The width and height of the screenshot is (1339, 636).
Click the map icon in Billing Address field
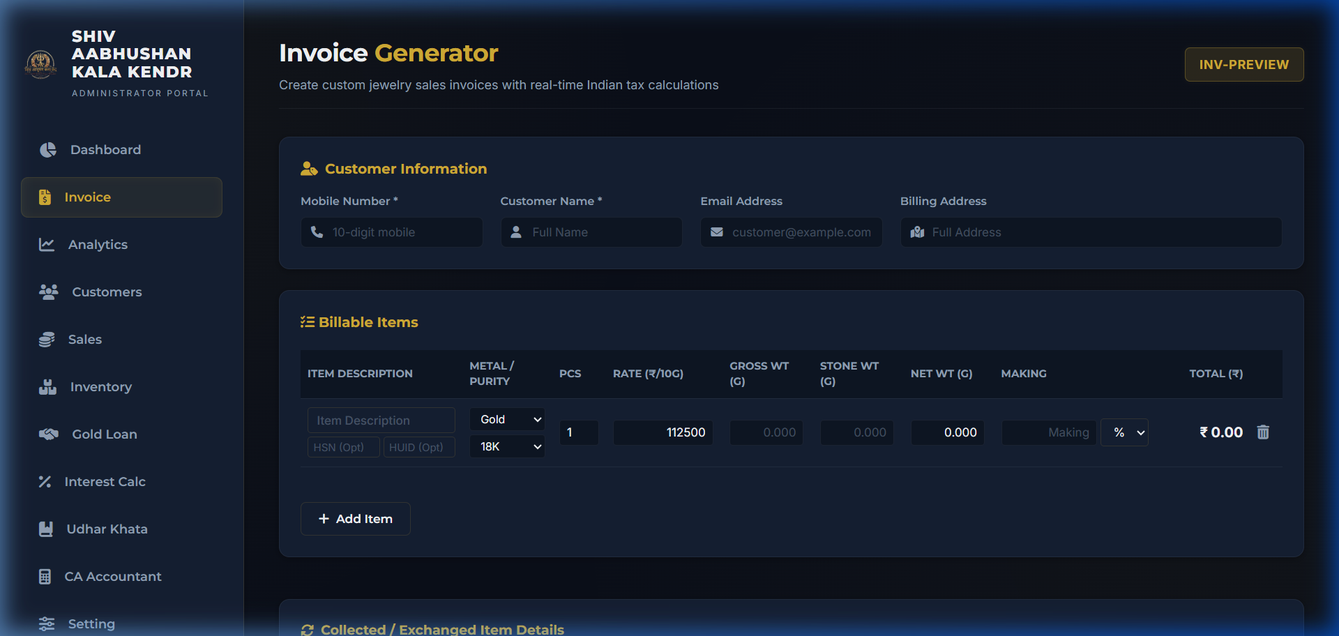pos(917,232)
